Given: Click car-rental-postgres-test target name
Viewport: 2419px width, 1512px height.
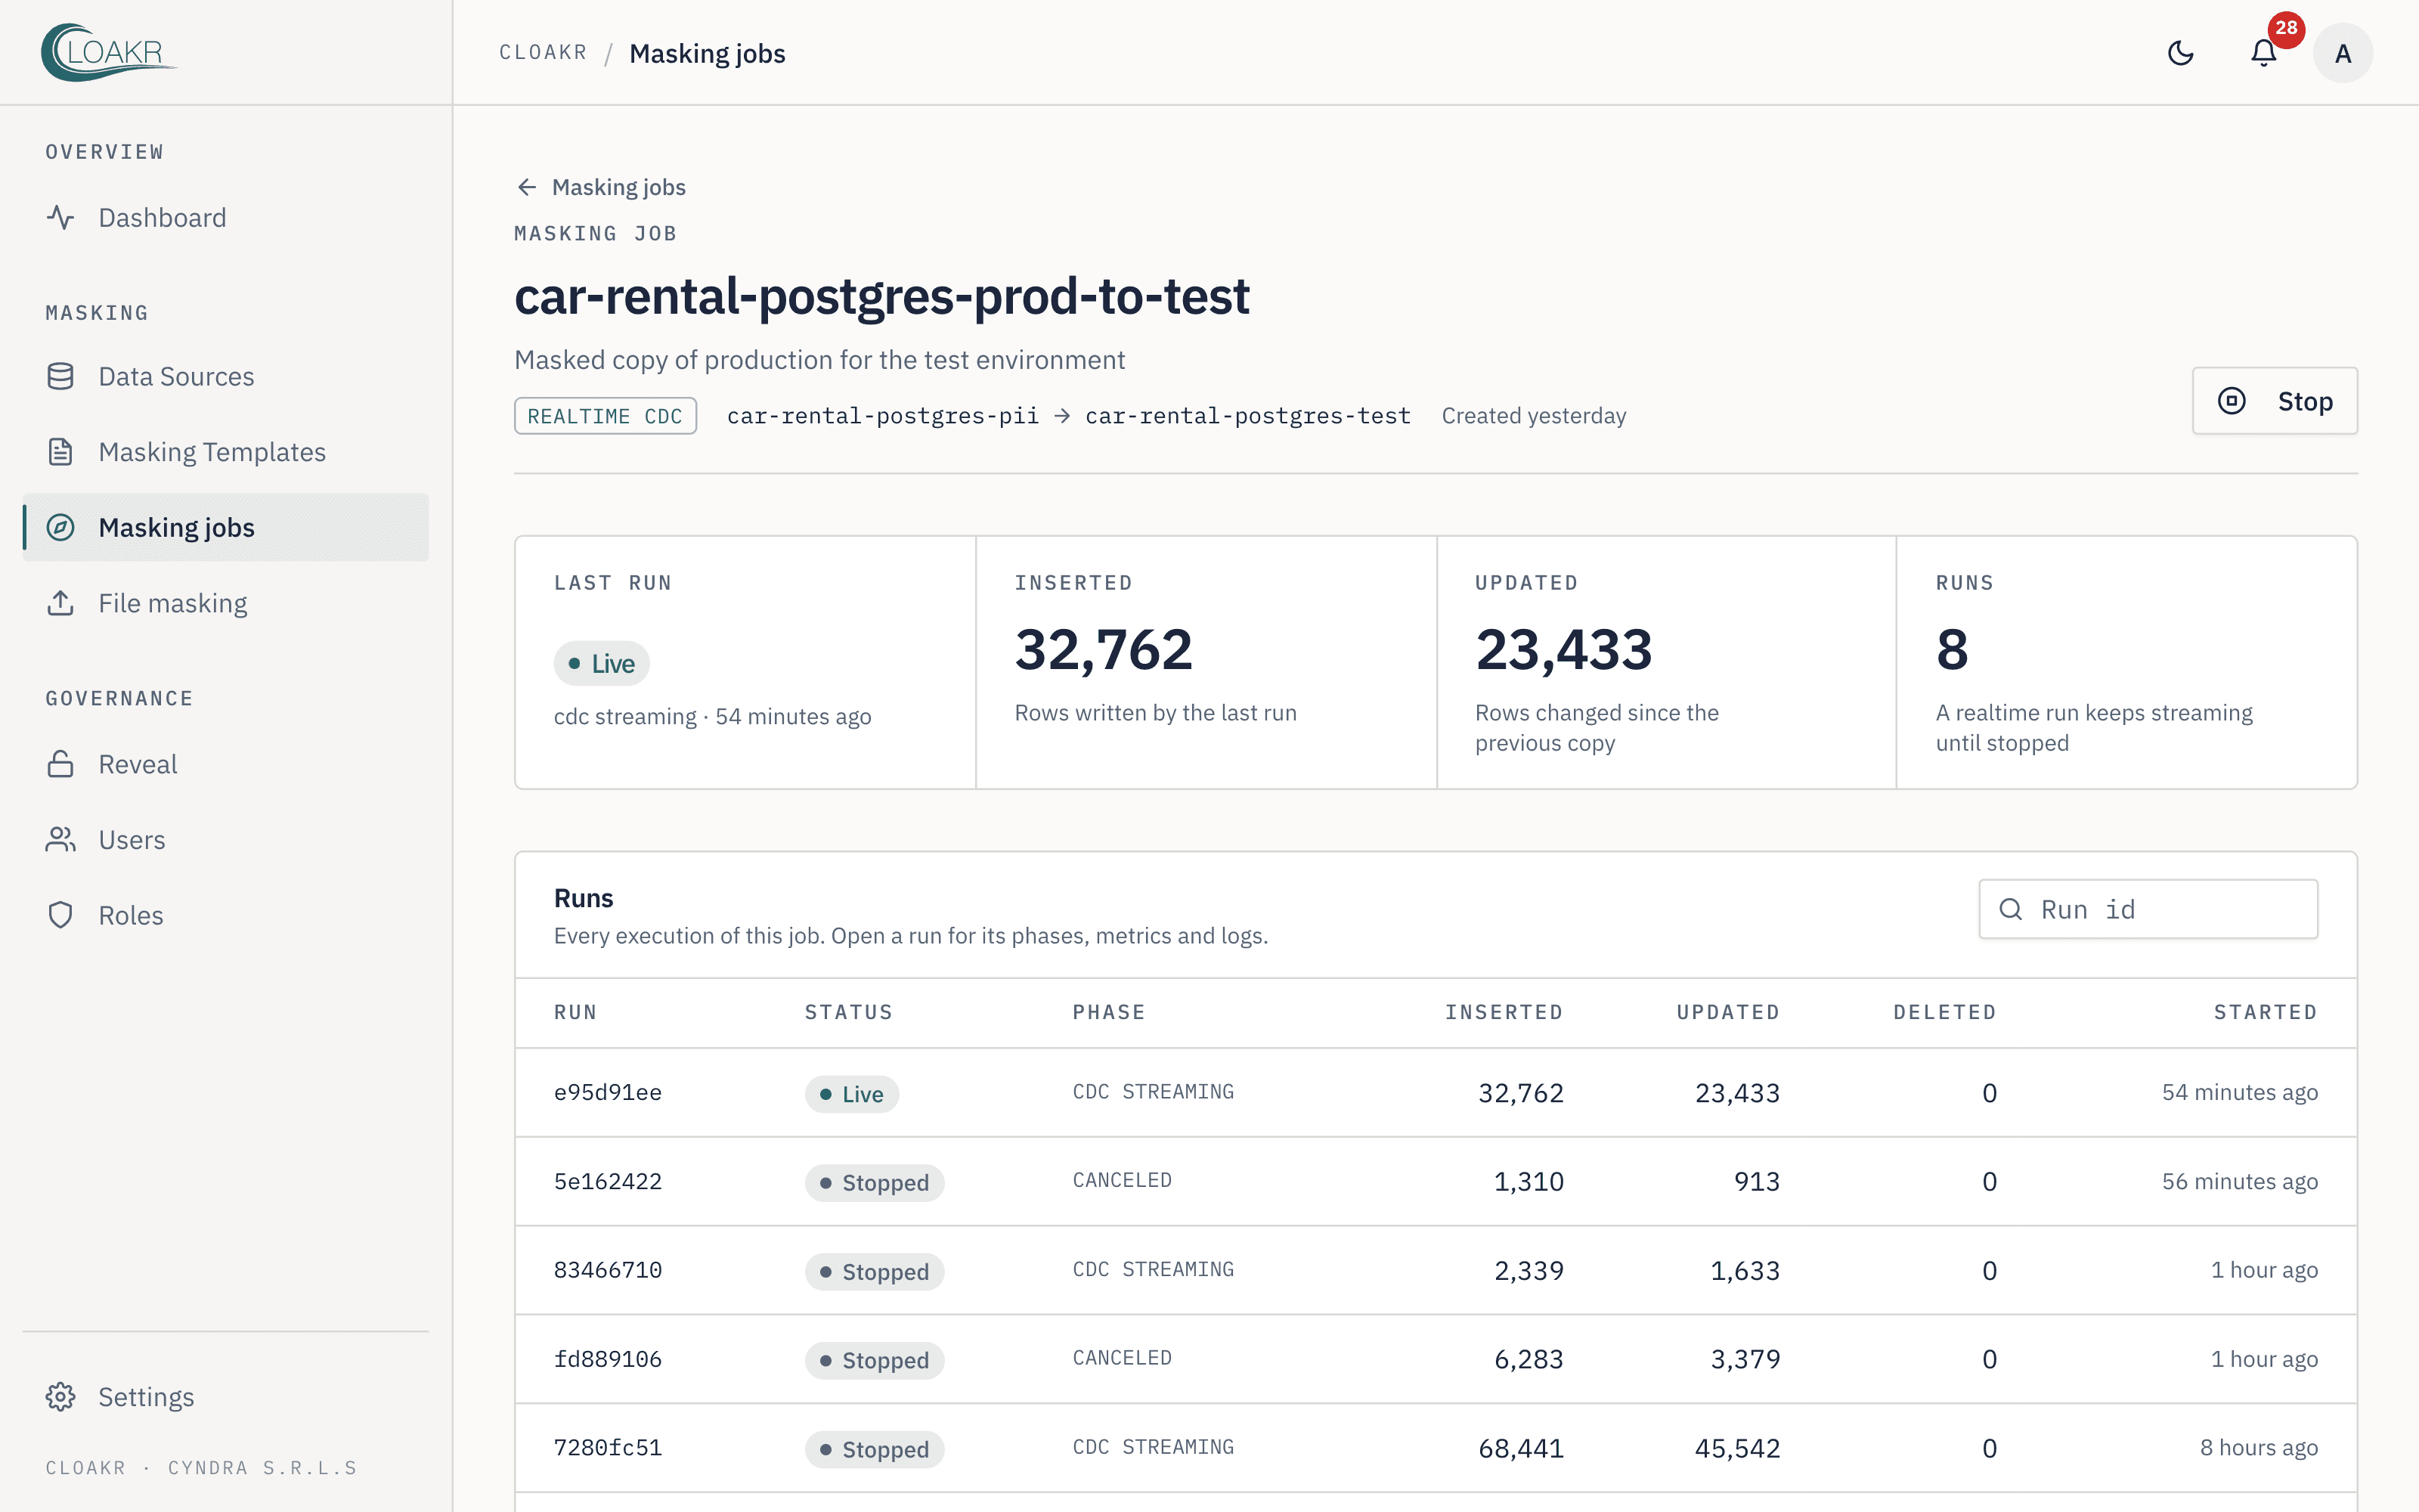Looking at the screenshot, I should 1247,416.
